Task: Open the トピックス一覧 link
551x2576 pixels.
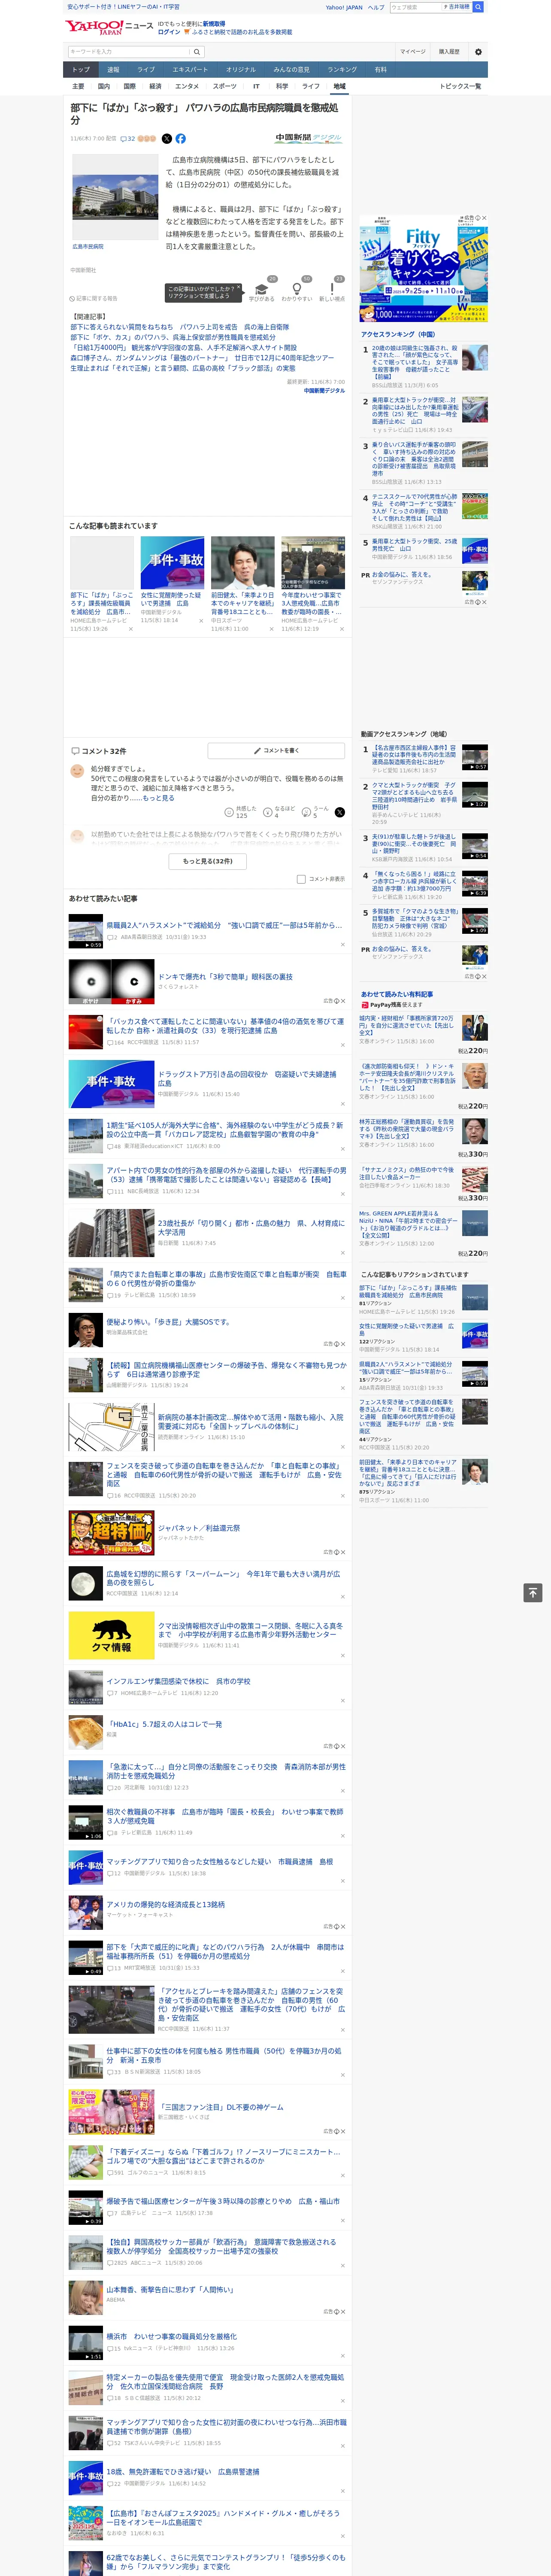Action: coord(460,86)
